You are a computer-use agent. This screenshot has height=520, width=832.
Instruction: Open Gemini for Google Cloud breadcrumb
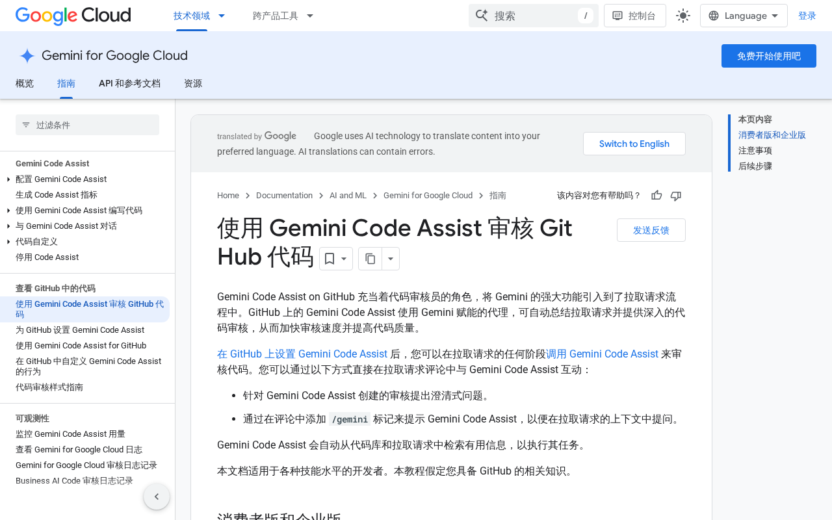tap(428, 196)
